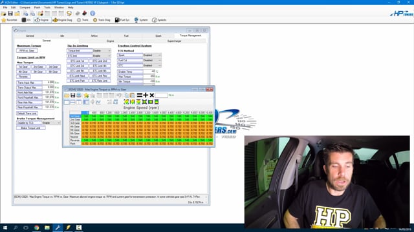The width and height of the screenshot is (414, 232).
Task: Switch to the Airflow tab
Action: tap(94, 36)
